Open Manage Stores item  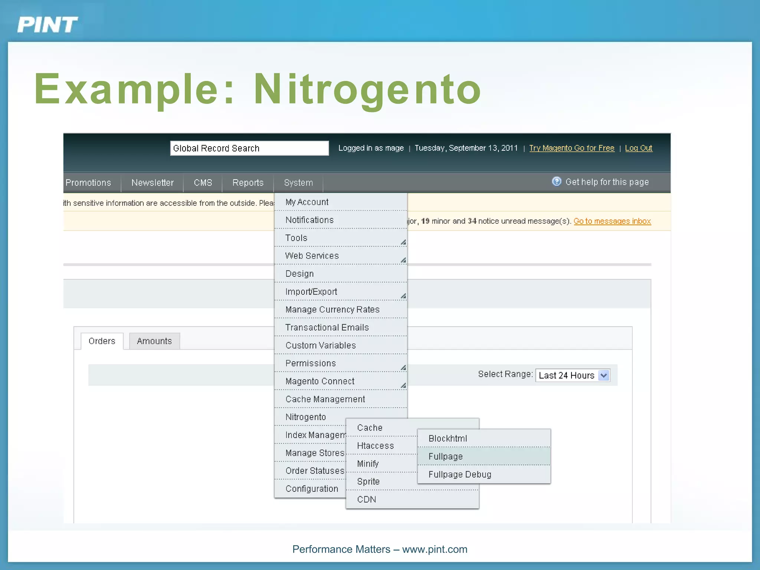click(x=310, y=453)
